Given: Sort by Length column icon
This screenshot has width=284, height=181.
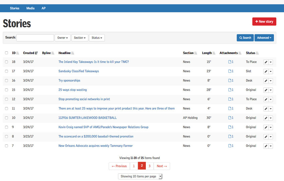Looking at the screenshot, I should 214,53.
